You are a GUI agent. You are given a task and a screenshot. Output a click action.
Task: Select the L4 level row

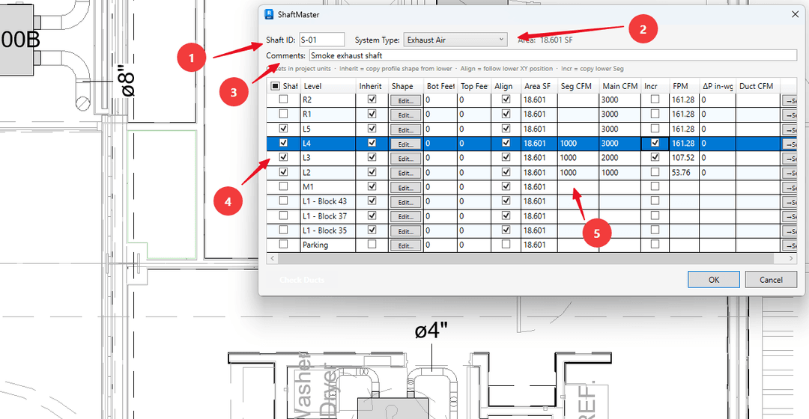tap(531, 143)
